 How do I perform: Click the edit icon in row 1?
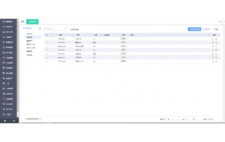213,39
